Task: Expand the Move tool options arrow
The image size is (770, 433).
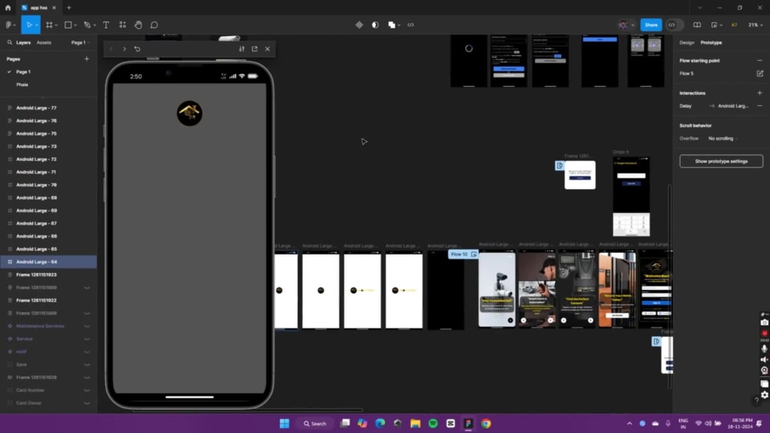Action: (x=37, y=25)
